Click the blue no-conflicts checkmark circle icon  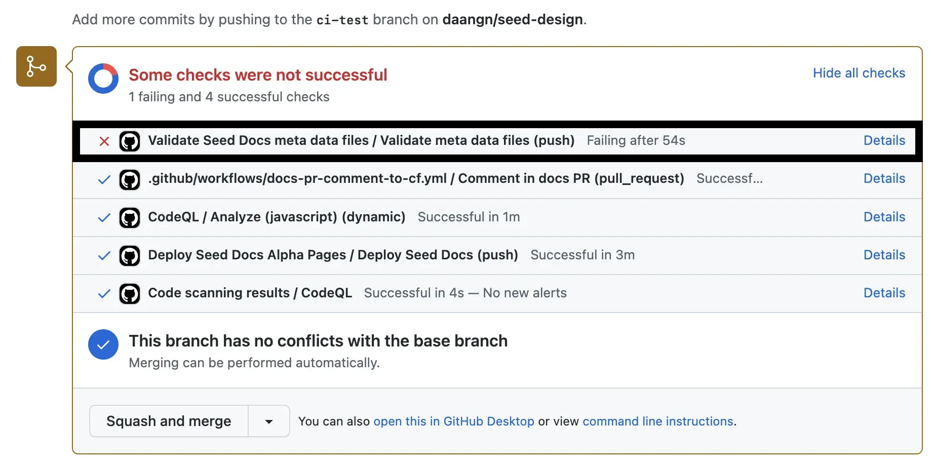point(103,344)
